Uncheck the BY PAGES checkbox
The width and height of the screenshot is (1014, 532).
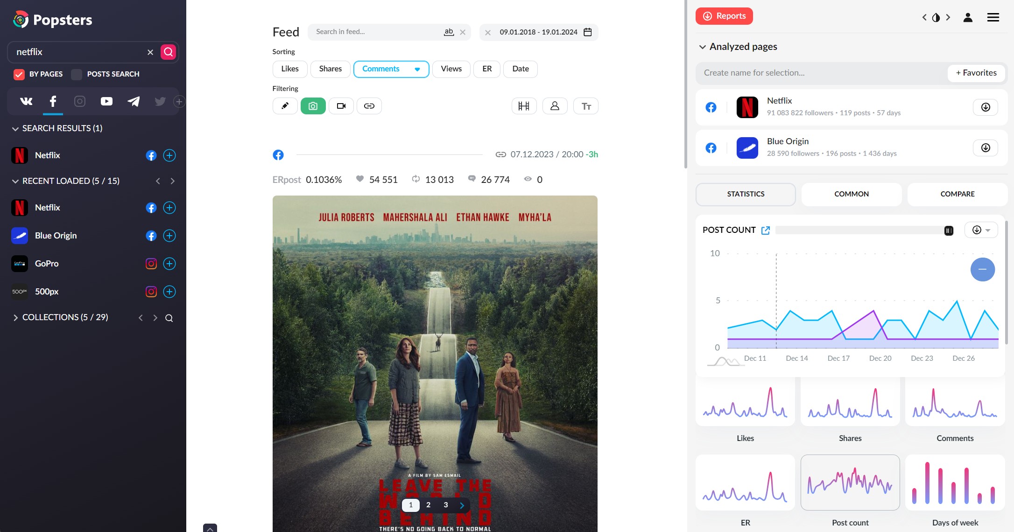coord(19,74)
